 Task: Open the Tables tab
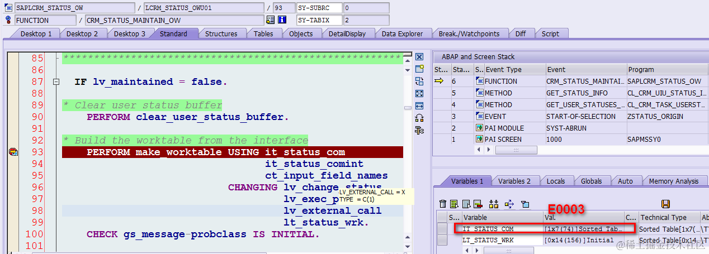(263, 33)
